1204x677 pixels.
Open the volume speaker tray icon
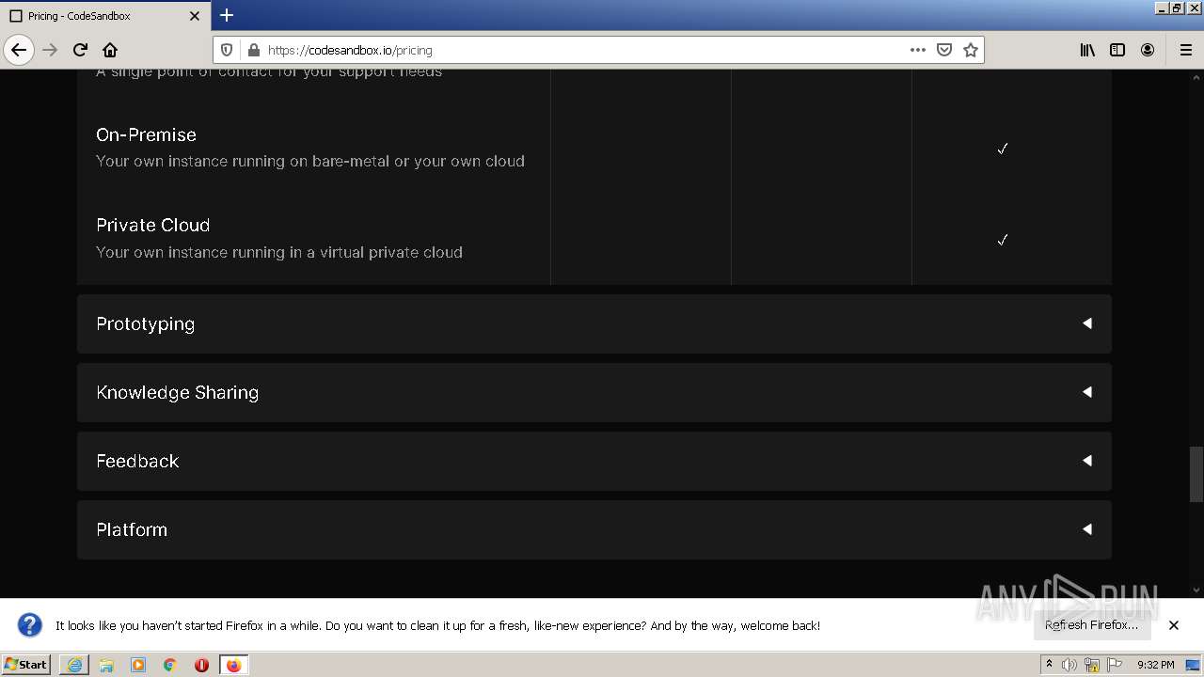tap(1069, 665)
